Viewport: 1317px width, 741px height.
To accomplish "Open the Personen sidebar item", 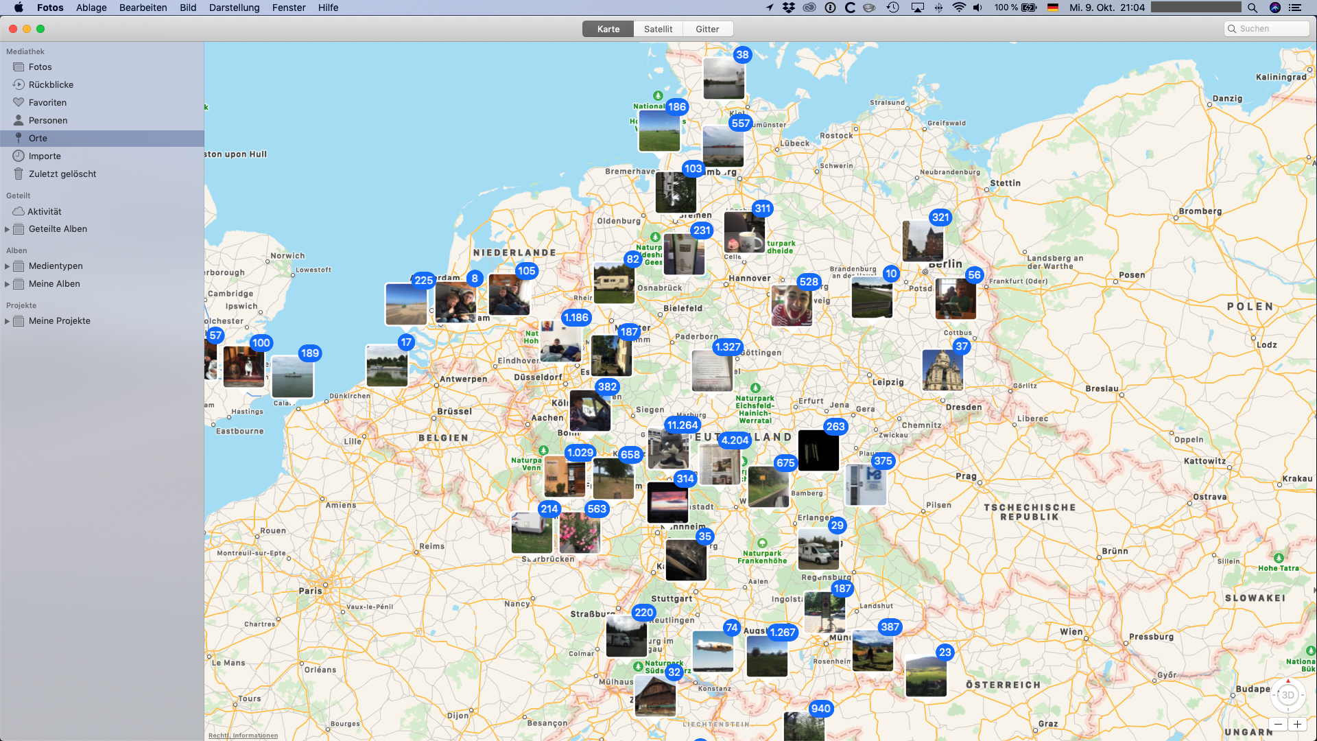I will [x=48, y=120].
